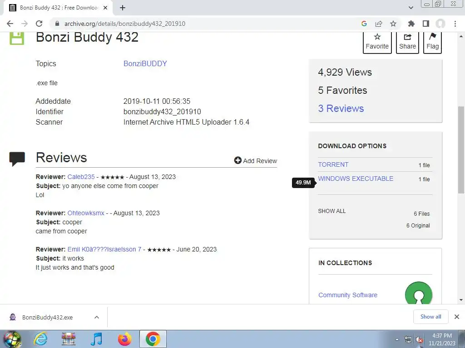Open Chrome three-dot menu
Screen dimensions: 465x348
[455, 24]
